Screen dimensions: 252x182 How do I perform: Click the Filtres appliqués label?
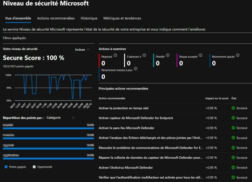[x=14, y=38]
